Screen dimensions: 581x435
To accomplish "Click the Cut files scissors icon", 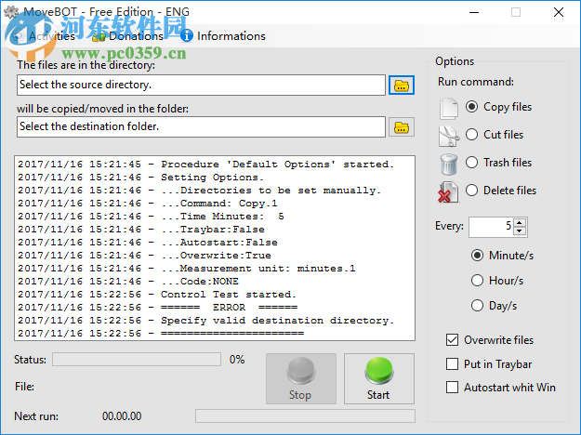I will pyautogui.click(x=449, y=136).
